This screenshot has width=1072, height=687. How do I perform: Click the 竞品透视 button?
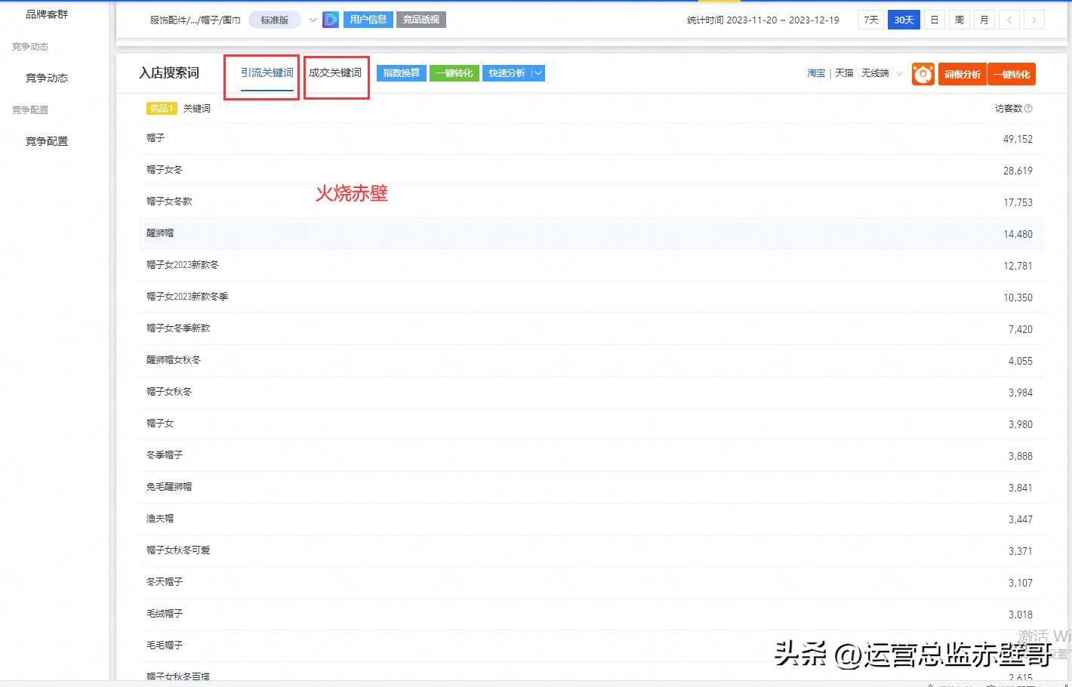tap(421, 20)
